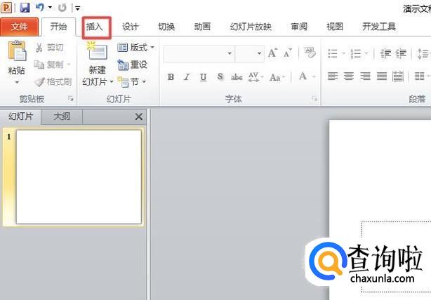This screenshot has width=431, height=300.
Task: Click the increase font size icon
Action: click(x=272, y=53)
